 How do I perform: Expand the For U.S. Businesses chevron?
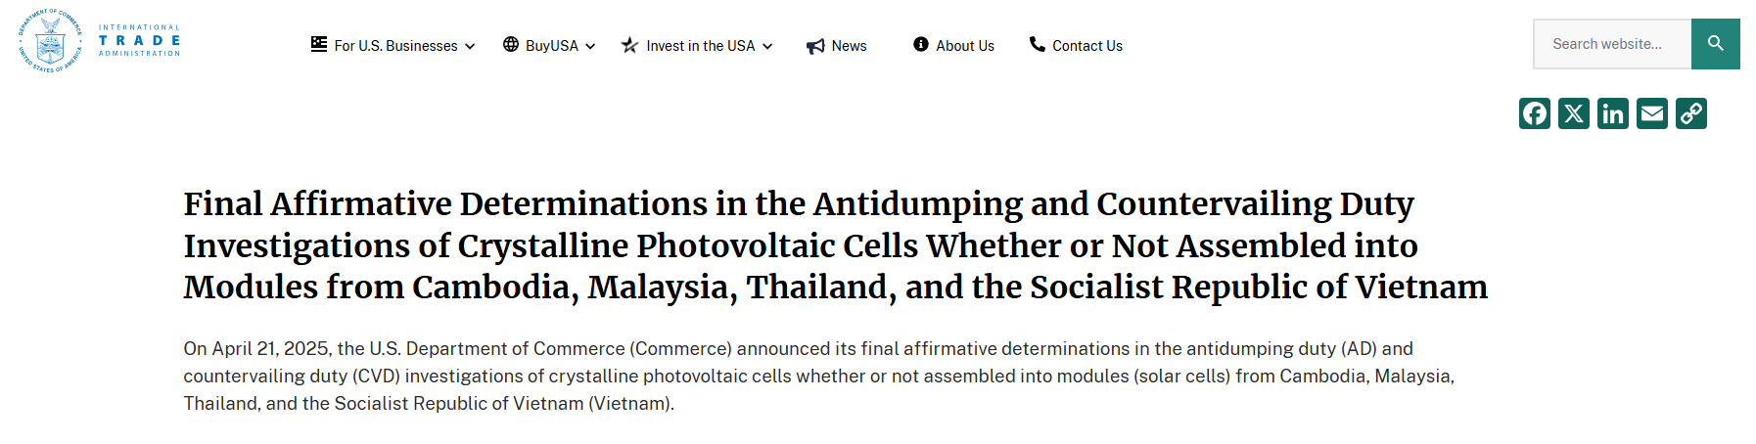pyautogui.click(x=470, y=46)
